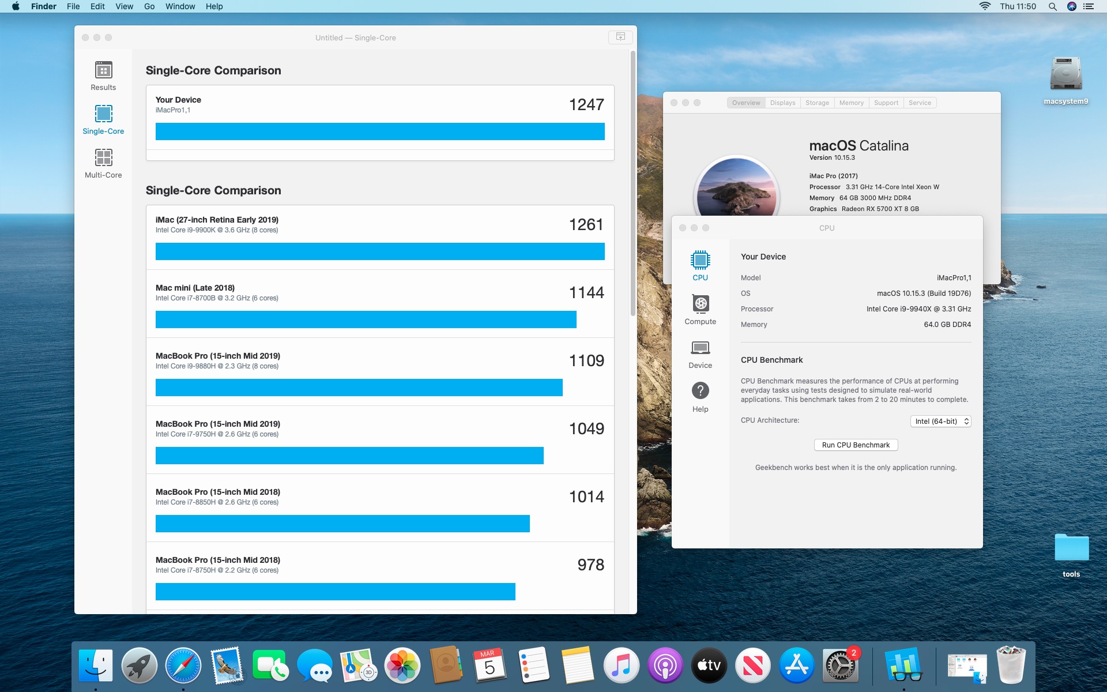Click the results window vertical scrollbar
Image resolution: width=1107 pixels, height=692 pixels.
point(632,185)
